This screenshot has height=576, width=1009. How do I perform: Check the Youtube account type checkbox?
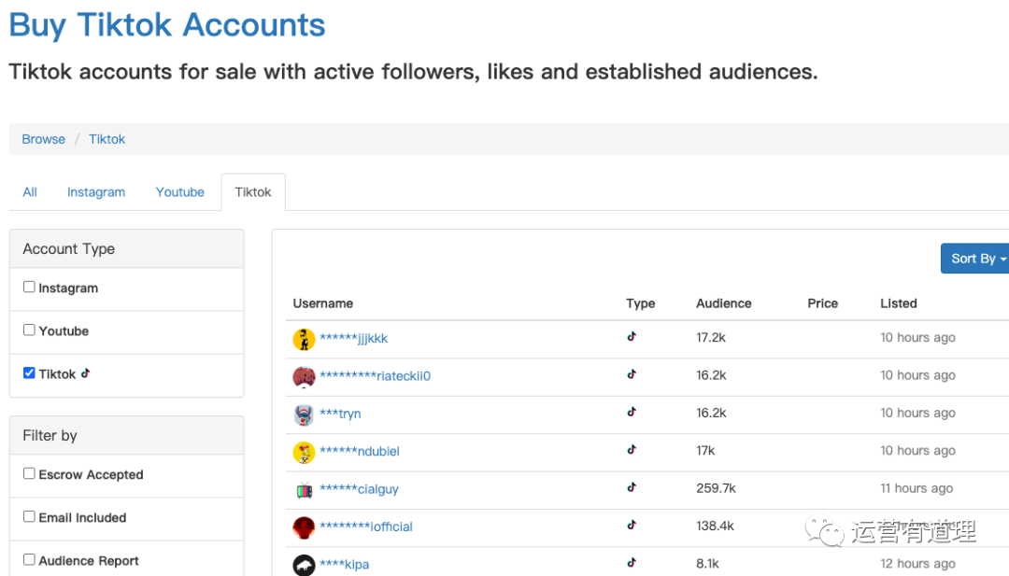click(29, 330)
